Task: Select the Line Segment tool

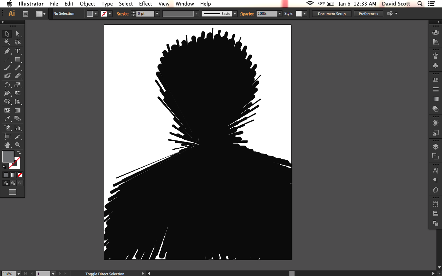Action: [7, 59]
